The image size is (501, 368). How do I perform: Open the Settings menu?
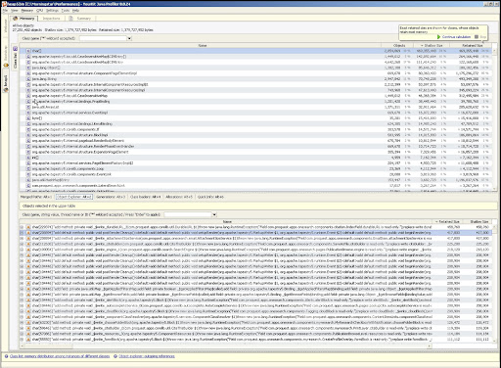(52, 11)
